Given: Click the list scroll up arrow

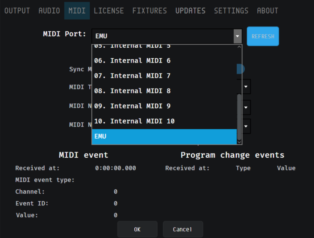Looking at the screenshot, I should [x=239, y=47].
